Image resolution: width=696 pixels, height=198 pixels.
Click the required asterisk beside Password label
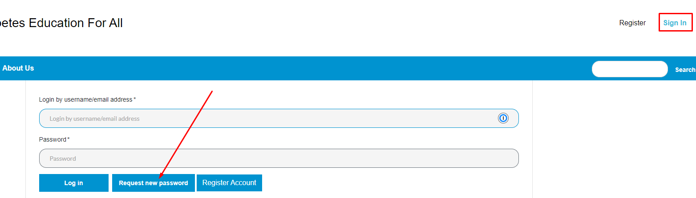(x=69, y=139)
